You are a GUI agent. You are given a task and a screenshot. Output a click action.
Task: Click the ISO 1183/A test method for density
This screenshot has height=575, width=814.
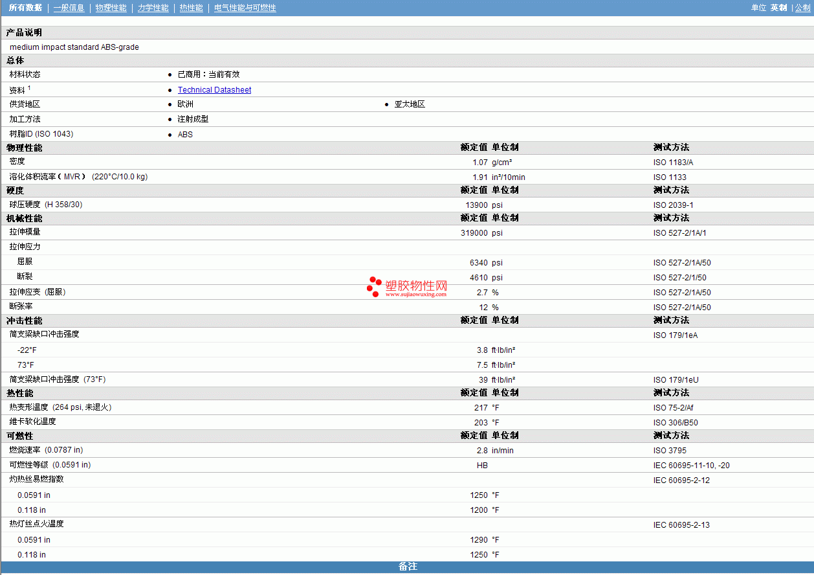coord(673,163)
